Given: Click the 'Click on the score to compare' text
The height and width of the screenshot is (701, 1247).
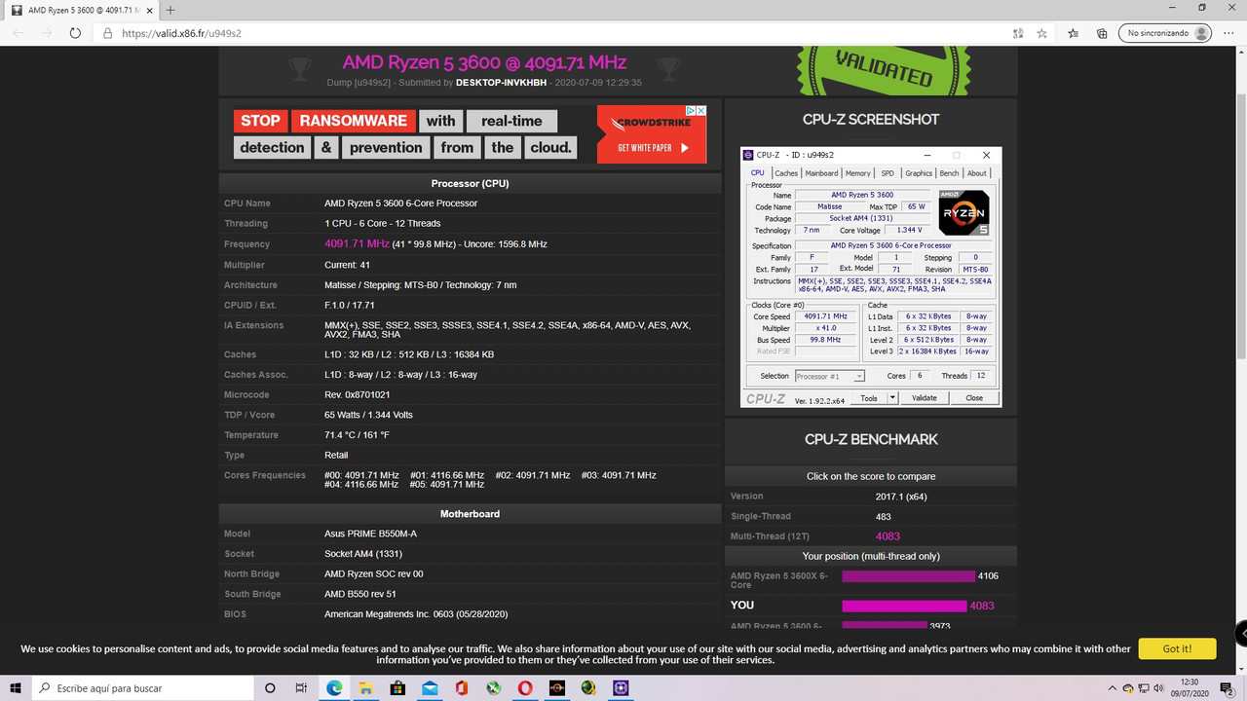Looking at the screenshot, I should 871,476.
